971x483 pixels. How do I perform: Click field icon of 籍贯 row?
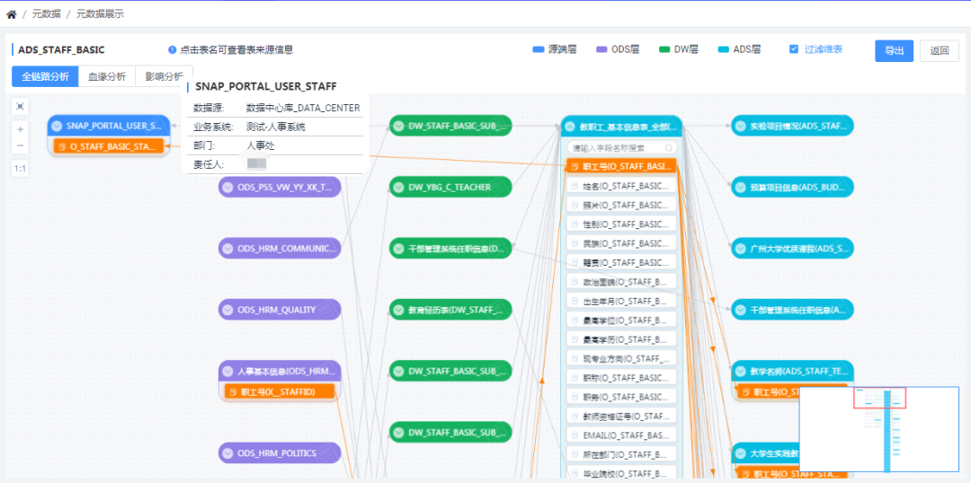[575, 262]
